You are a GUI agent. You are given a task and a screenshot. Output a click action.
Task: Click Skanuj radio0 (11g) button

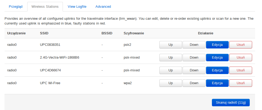click(231, 103)
